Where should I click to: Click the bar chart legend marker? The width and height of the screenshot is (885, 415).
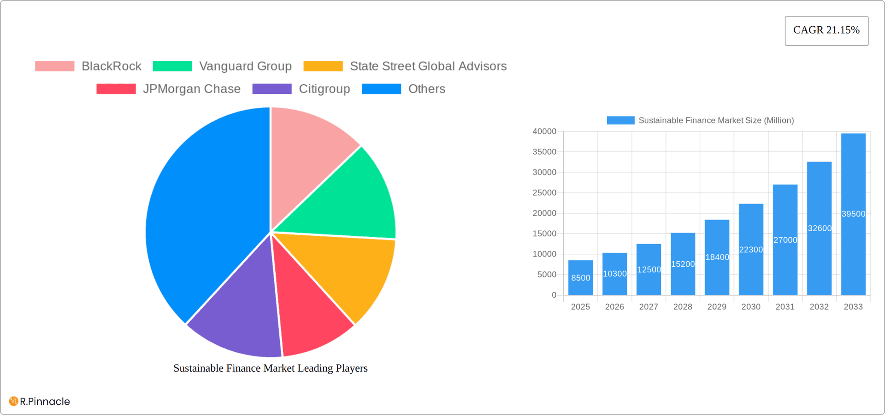coord(619,120)
